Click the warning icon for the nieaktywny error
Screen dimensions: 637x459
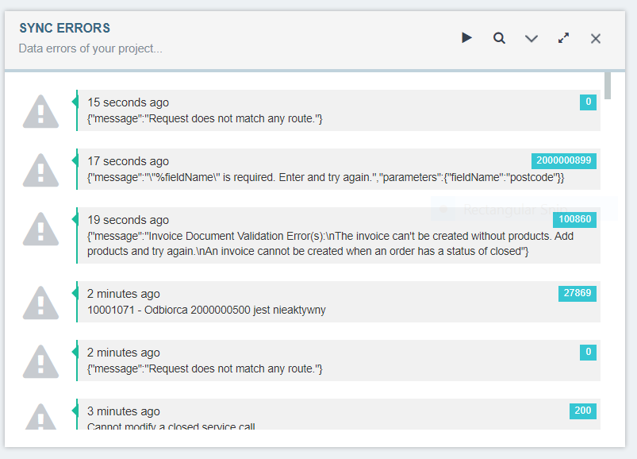pos(40,302)
